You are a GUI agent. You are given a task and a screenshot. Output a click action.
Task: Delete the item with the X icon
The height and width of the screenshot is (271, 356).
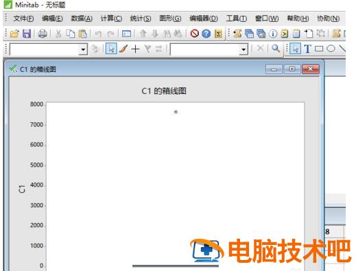(x=260, y=49)
